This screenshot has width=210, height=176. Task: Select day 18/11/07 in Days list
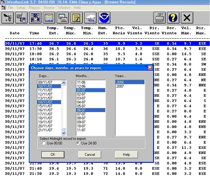click(49, 118)
